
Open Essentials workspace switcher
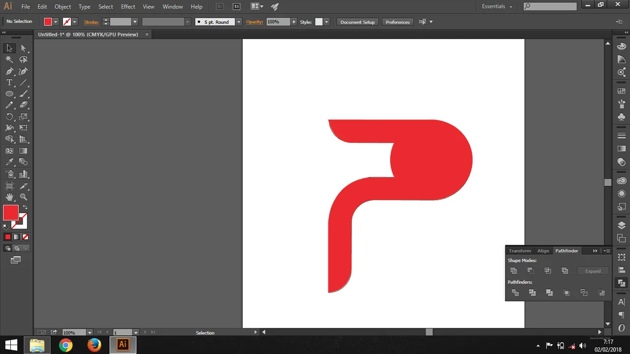pyautogui.click(x=497, y=6)
